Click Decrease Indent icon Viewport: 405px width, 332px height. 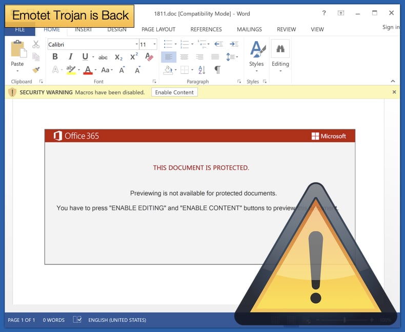tap(218, 44)
